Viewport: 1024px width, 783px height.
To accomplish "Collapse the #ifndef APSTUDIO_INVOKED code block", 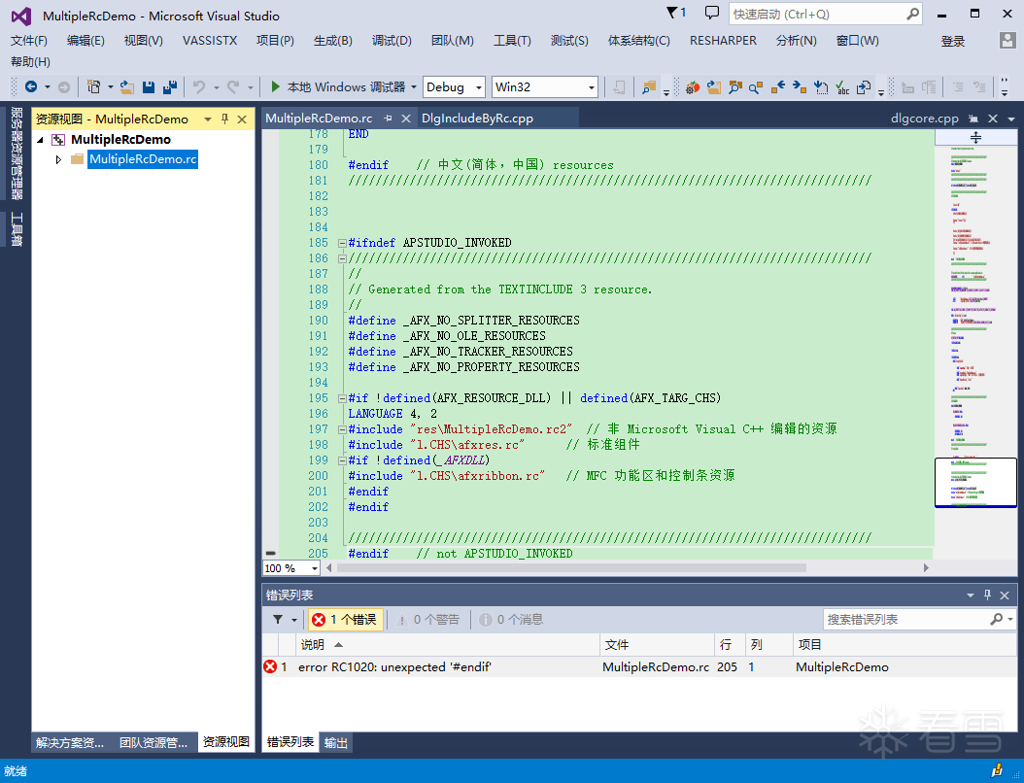I will tap(342, 243).
